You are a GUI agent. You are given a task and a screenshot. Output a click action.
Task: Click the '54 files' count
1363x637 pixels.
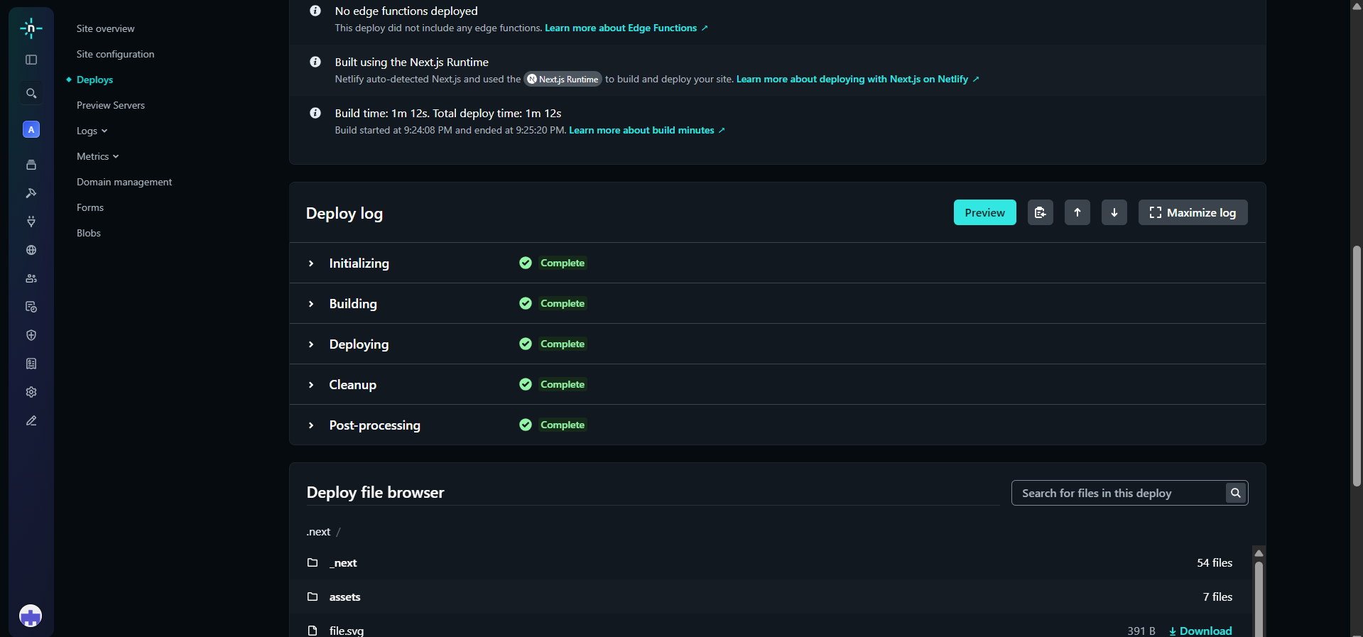tap(1215, 562)
